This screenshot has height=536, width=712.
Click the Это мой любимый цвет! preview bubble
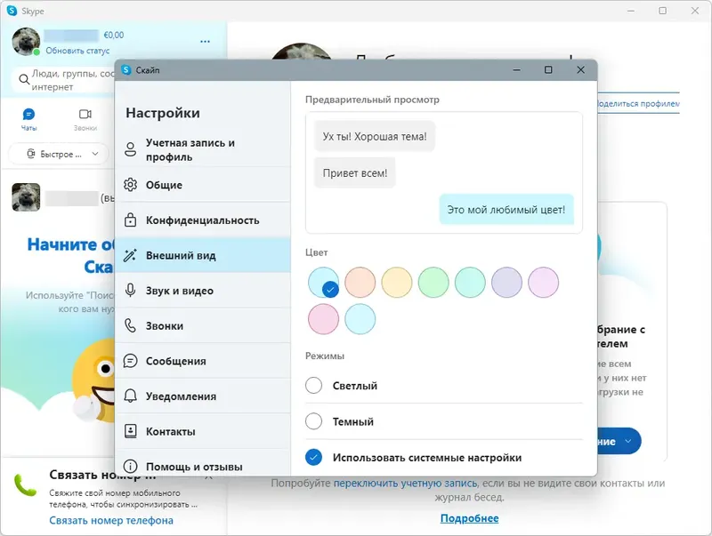[x=506, y=210]
